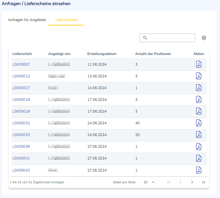The image size is (220, 198).
Task: Export LSK00043 as PDF
Action: (x=199, y=170)
